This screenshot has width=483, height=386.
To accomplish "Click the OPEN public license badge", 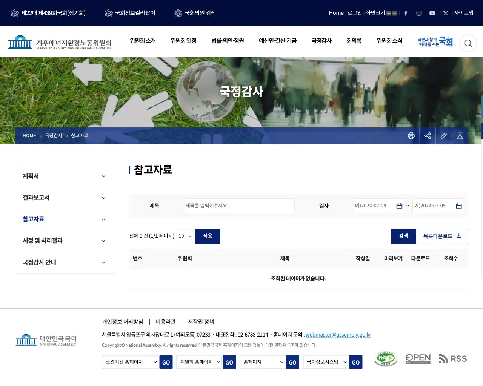I will pos(418,359).
